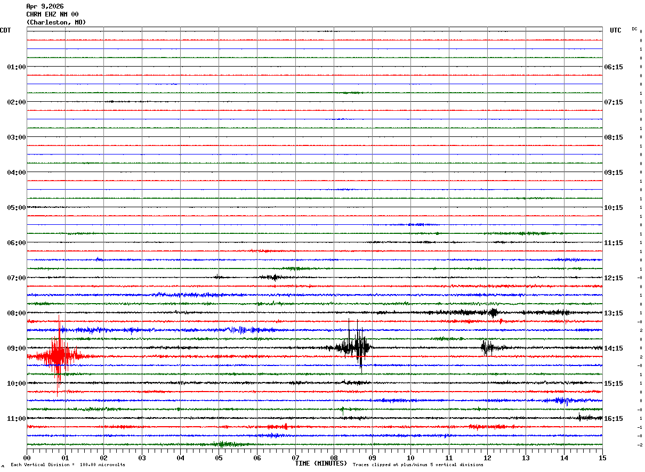
Task: Select the "05:00" CDT row label
Action: click(17, 208)
